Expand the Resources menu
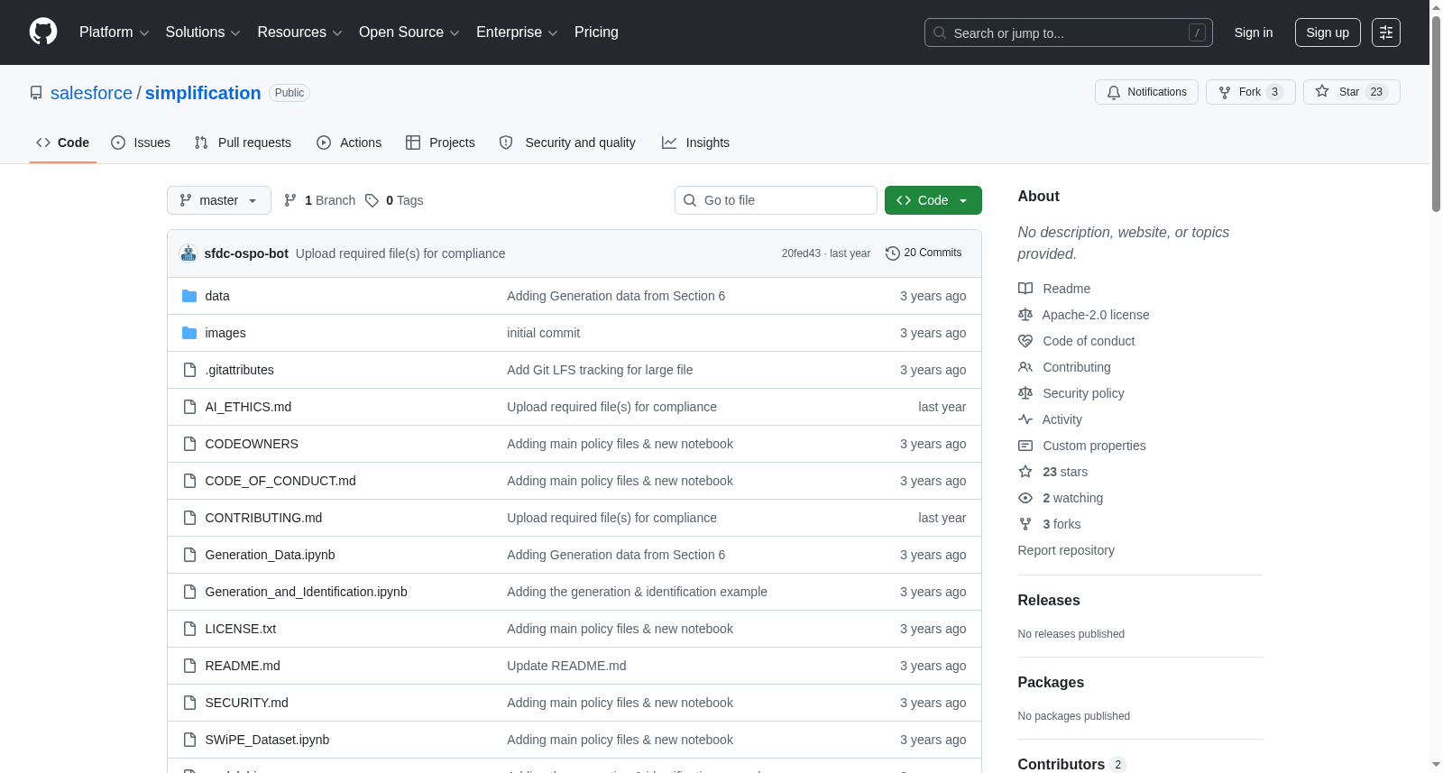Image resolution: width=1443 pixels, height=773 pixels. coord(299,32)
